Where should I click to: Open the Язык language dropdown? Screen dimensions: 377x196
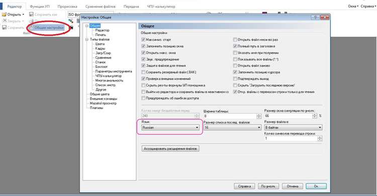point(170,128)
